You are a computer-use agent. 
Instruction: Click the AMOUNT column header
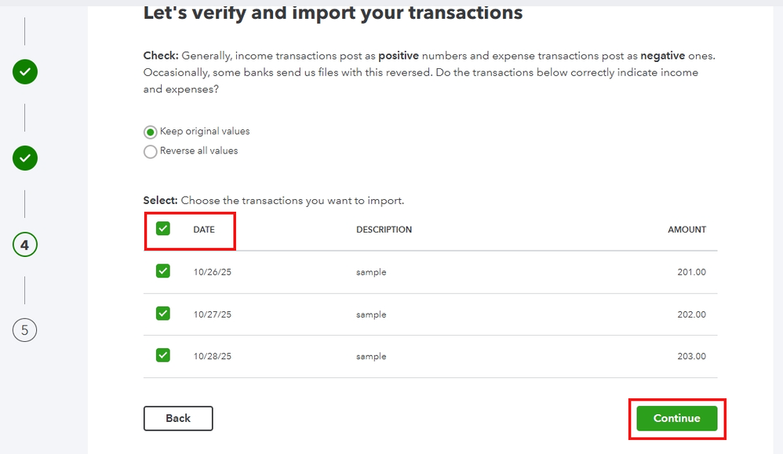coord(686,230)
